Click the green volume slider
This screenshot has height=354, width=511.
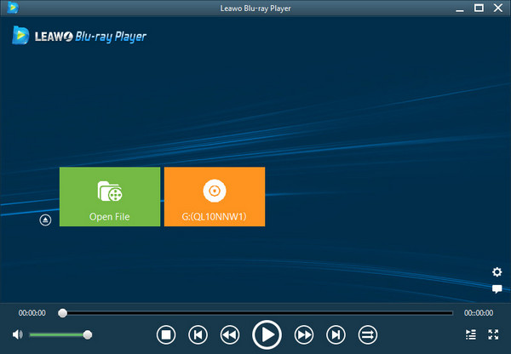coord(60,334)
